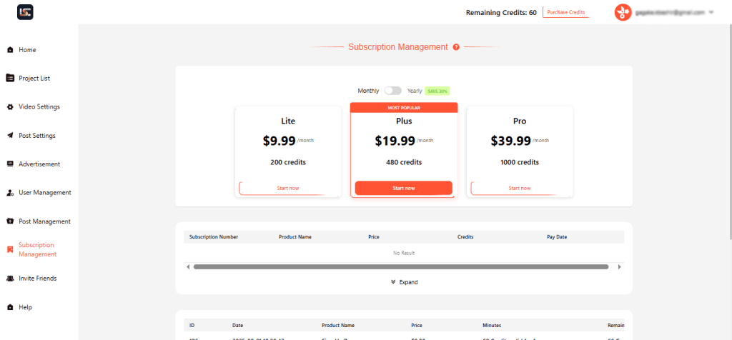Select the Yearly billing label
The height and width of the screenshot is (340, 732).
click(x=415, y=91)
